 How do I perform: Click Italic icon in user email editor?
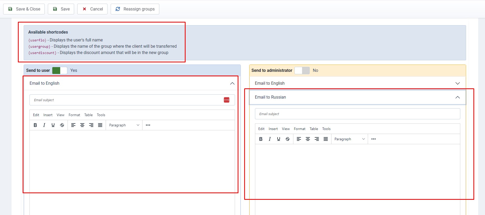pos(44,125)
